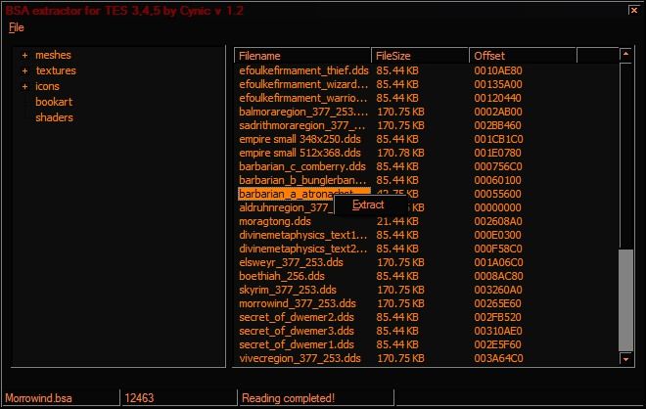This screenshot has width=646, height=409.
Task: Click Reading completed! status message
Action: (x=289, y=398)
